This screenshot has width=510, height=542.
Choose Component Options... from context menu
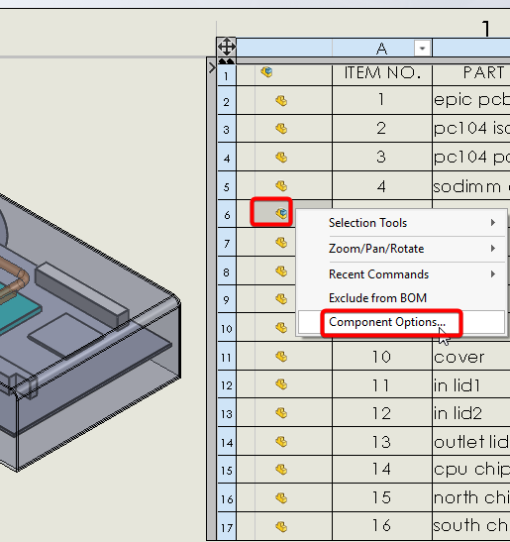pyautogui.click(x=401, y=322)
